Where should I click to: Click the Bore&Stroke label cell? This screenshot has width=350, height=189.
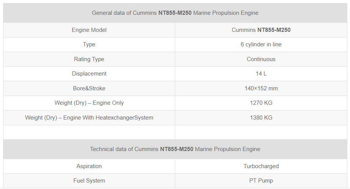coord(89,88)
